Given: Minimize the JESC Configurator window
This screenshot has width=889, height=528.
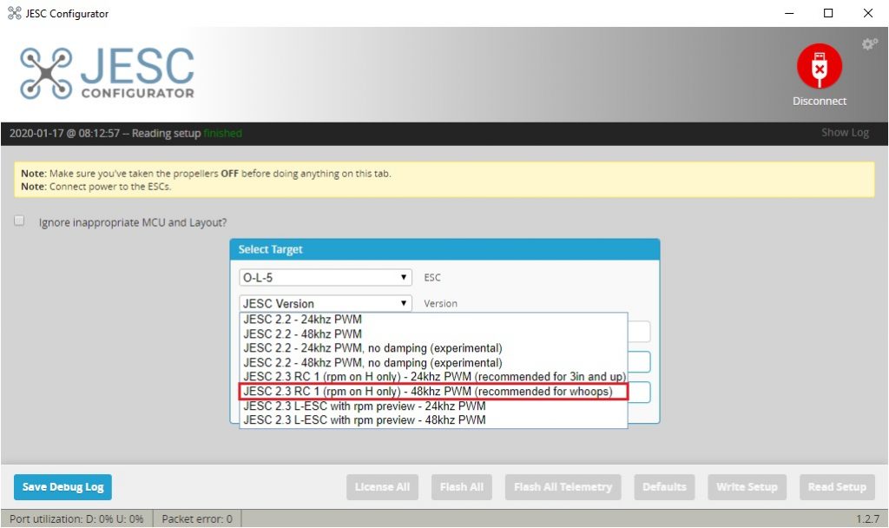Looking at the screenshot, I should 788,13.
